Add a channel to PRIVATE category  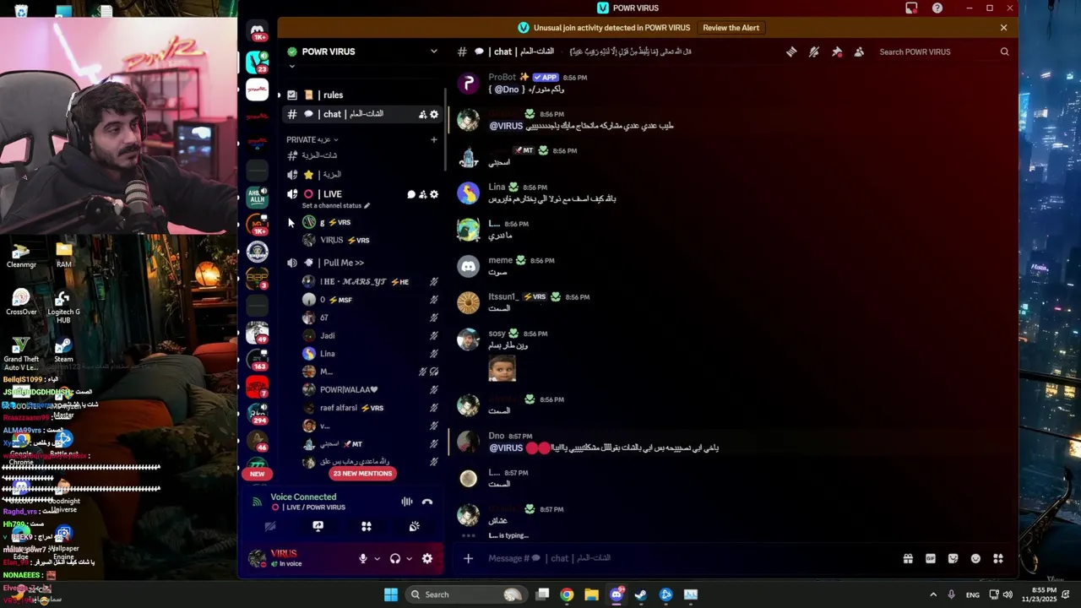coord(434,139)
